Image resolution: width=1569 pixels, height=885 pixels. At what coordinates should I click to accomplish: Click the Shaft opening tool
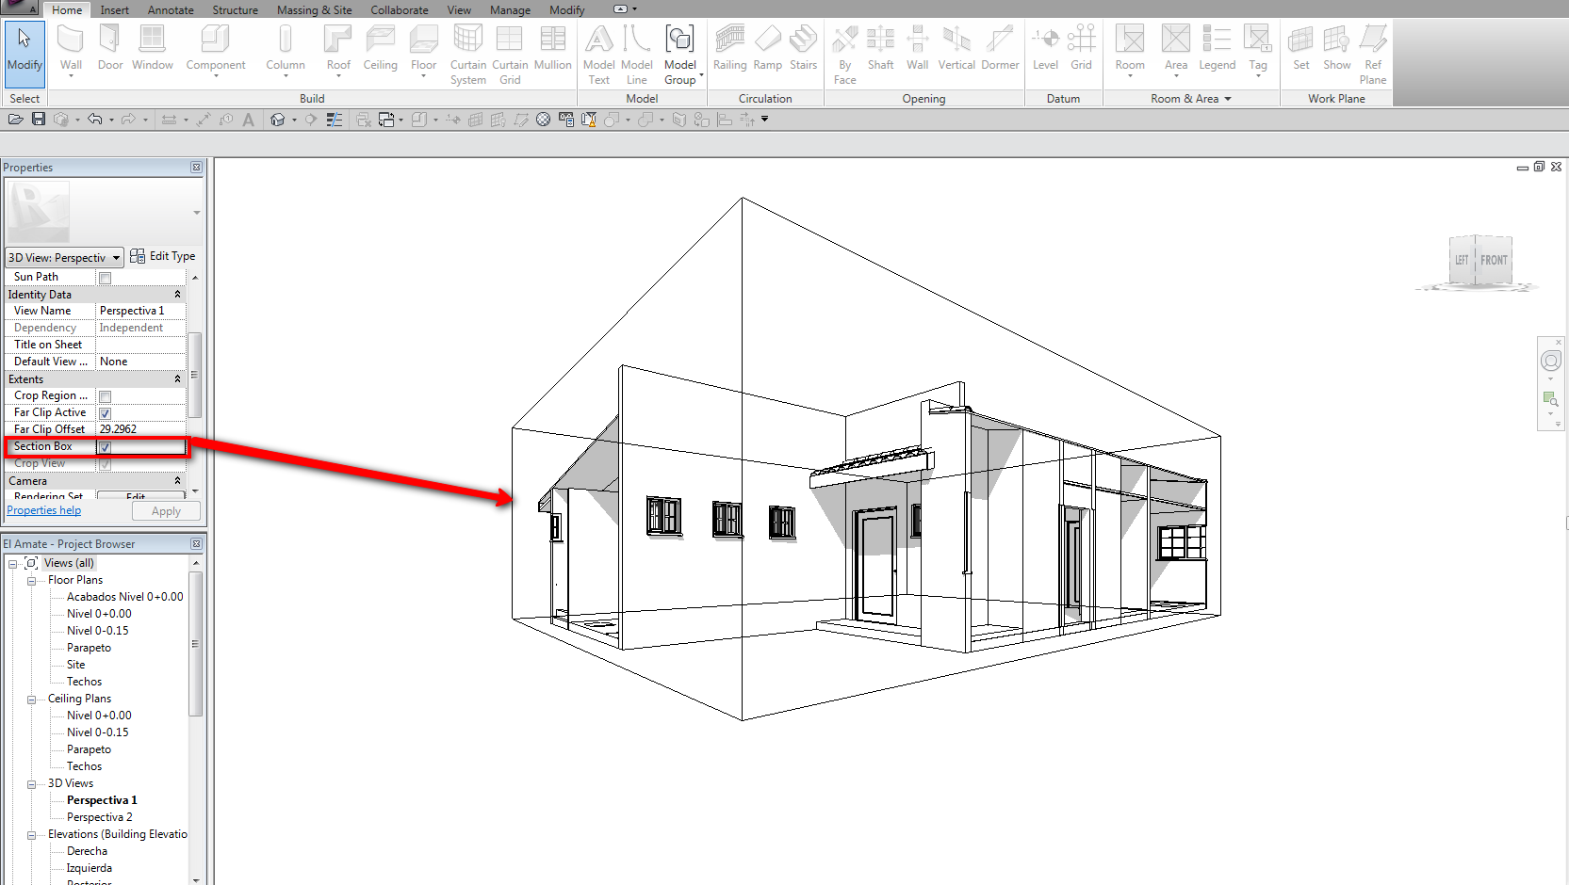point(881,48)
